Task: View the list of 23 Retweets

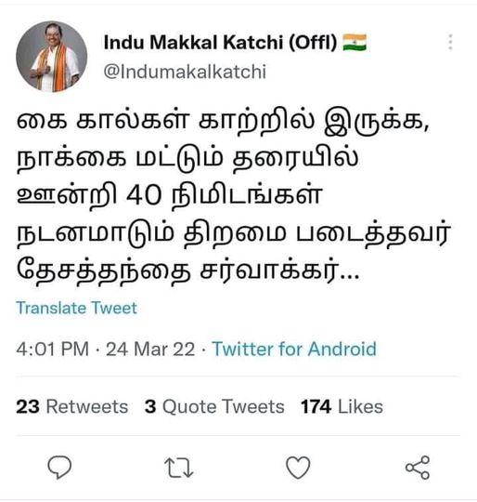Action: pyautogui.click(x=71, y=406)
